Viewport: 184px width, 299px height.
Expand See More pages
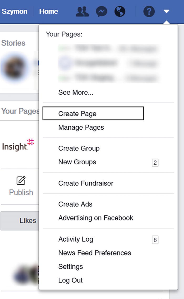coord(76,92)
